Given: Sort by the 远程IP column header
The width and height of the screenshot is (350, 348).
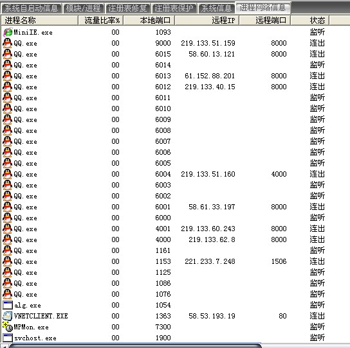Looking at the screenshot, I should pos(207,21).
